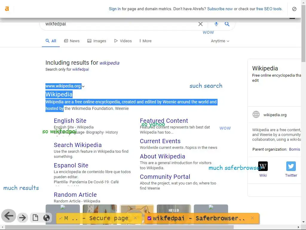The width and height of the screenshot is (306, 230).
Task: Open the About Wikipedia sitelink
Action: click(163, 156)
